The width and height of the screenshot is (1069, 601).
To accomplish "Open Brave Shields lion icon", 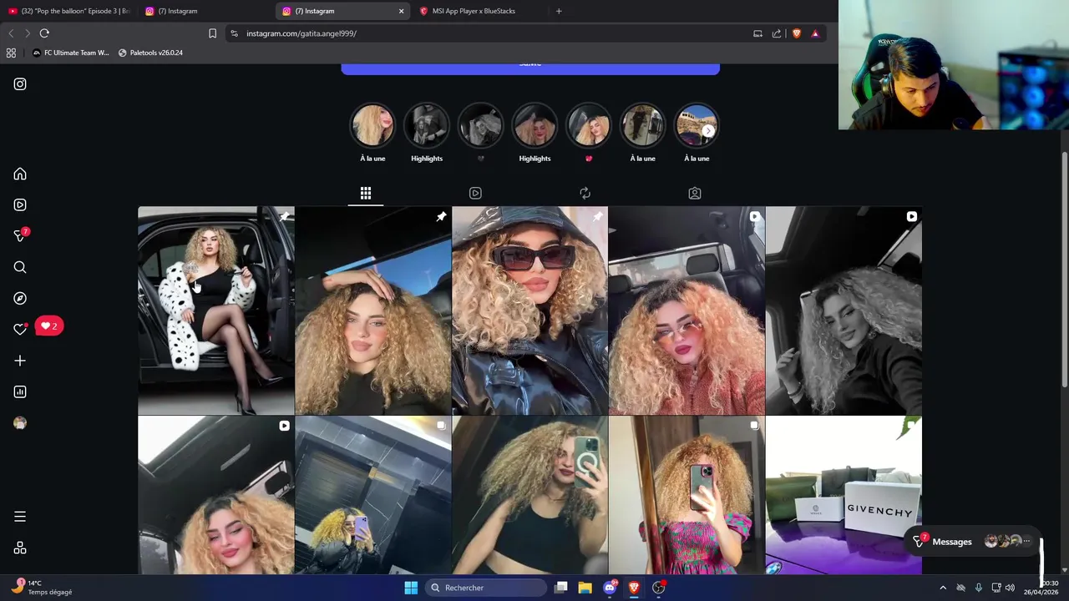I will [797, 33].
